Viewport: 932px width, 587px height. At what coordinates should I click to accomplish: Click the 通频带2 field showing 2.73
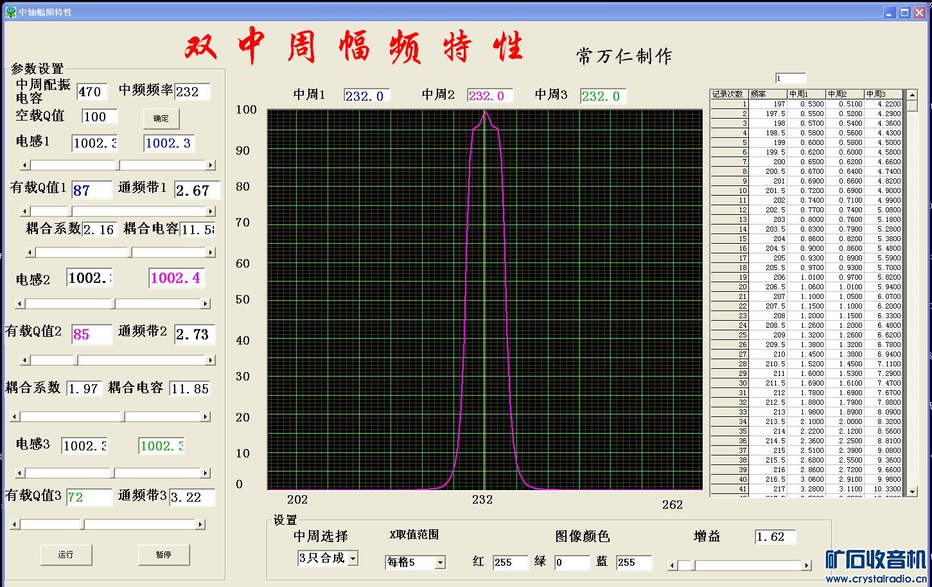pyautogui.click(x=195, y=334)
